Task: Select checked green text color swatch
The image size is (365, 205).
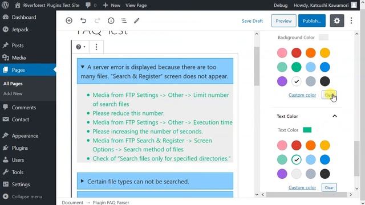Action: pyautogui.click(x=297, y=159)
